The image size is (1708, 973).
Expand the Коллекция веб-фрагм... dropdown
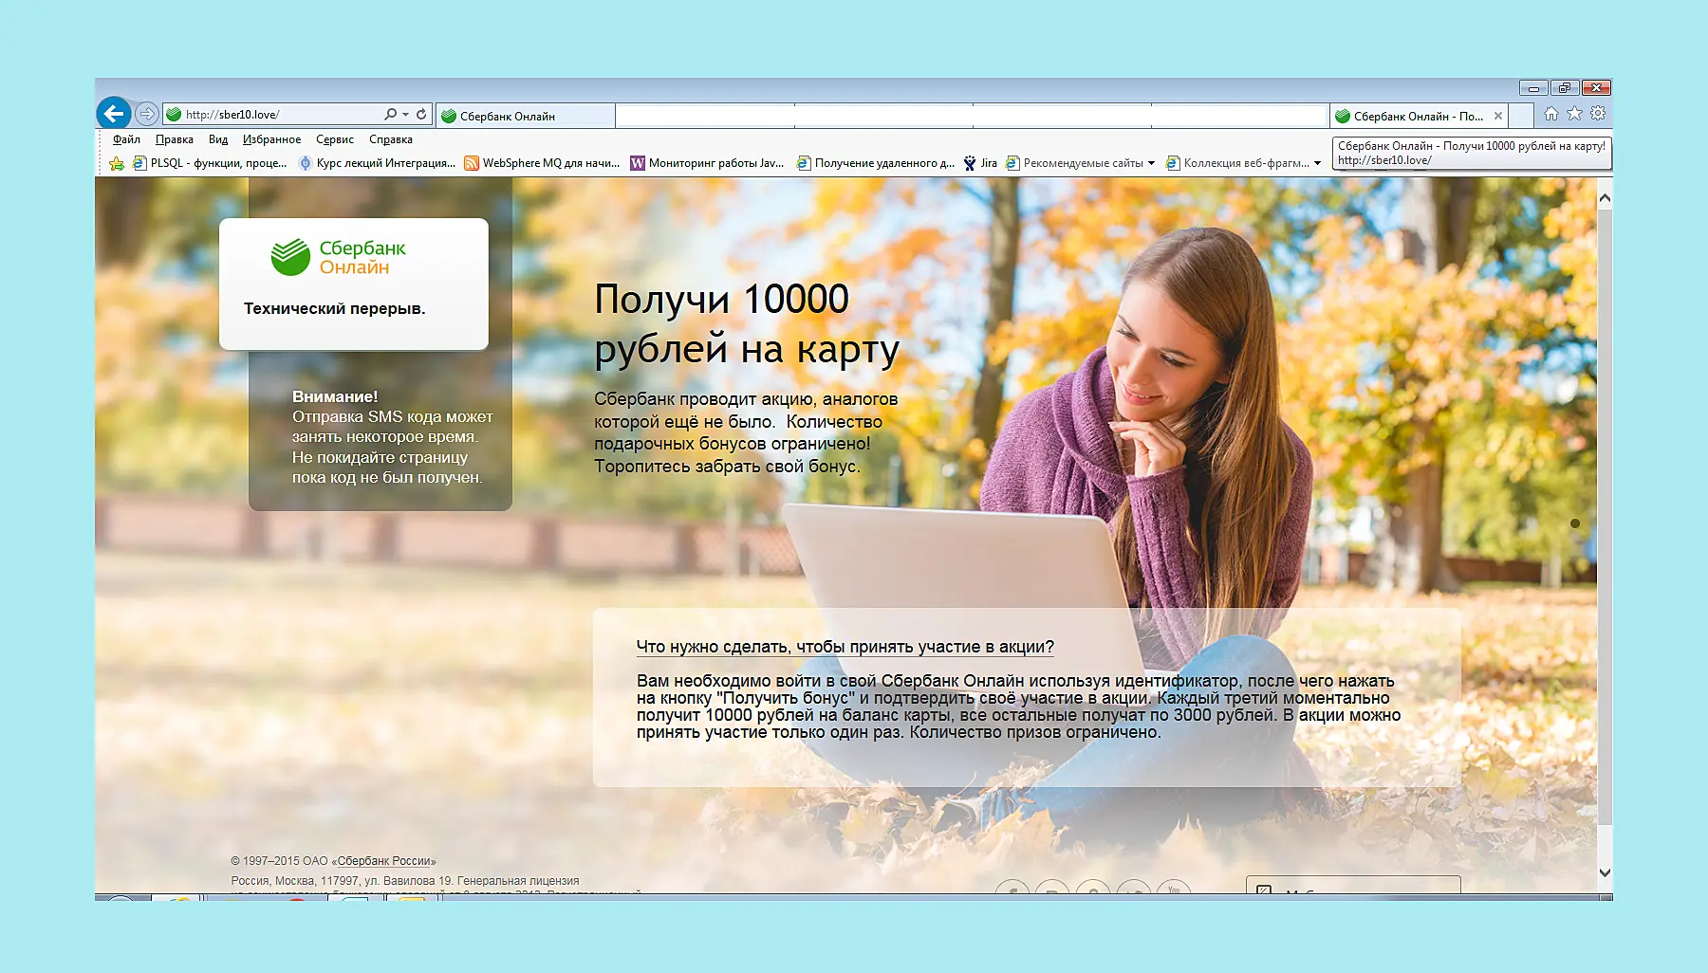[1317, 163]
